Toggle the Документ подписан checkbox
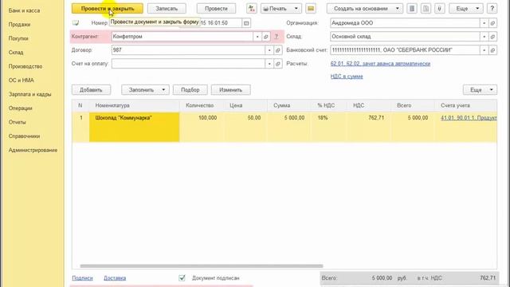The height and width of the screenshot is (287, 510). tap(182, 278)
